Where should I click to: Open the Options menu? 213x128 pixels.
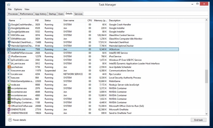[18, 9]
